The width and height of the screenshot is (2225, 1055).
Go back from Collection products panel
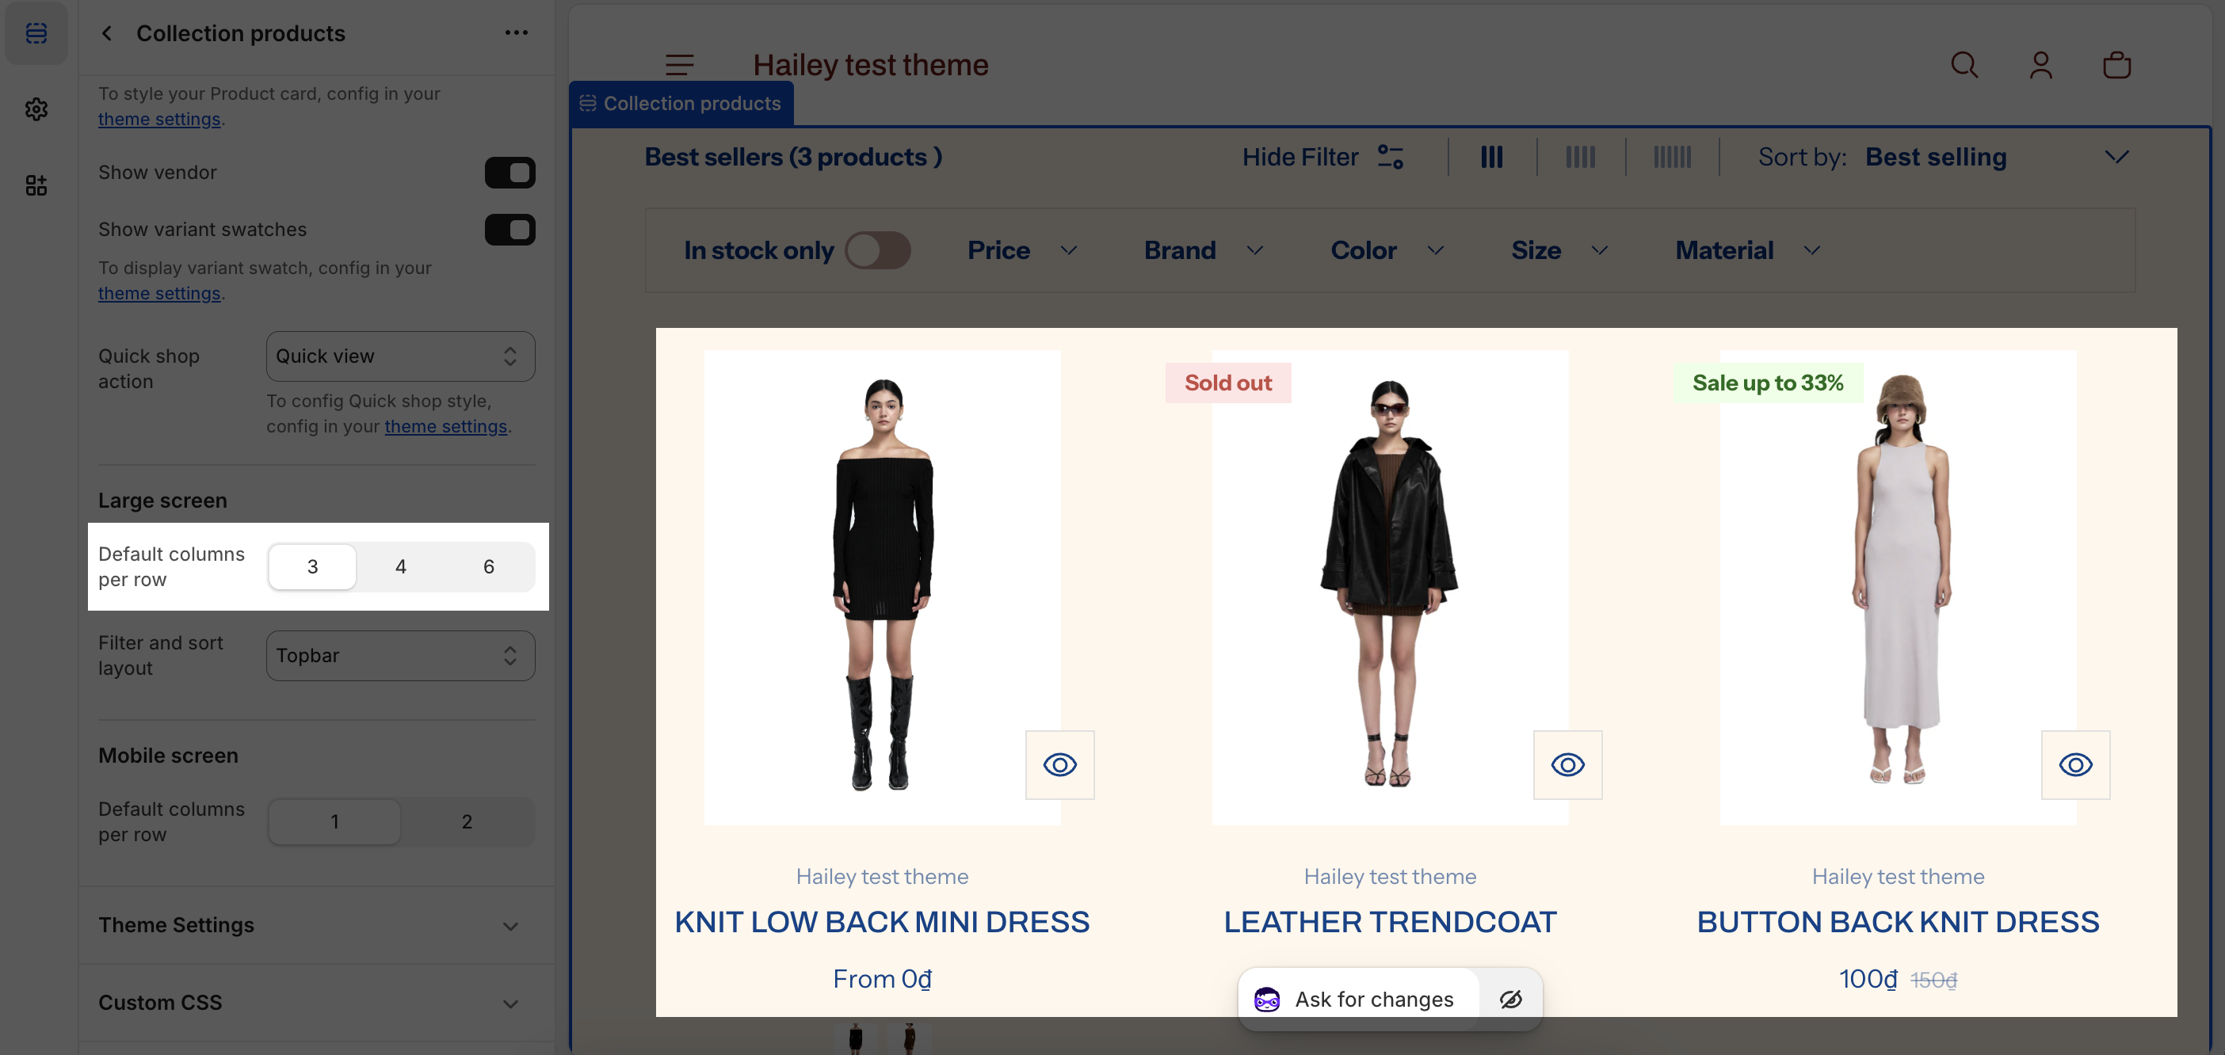coord(107,32)
